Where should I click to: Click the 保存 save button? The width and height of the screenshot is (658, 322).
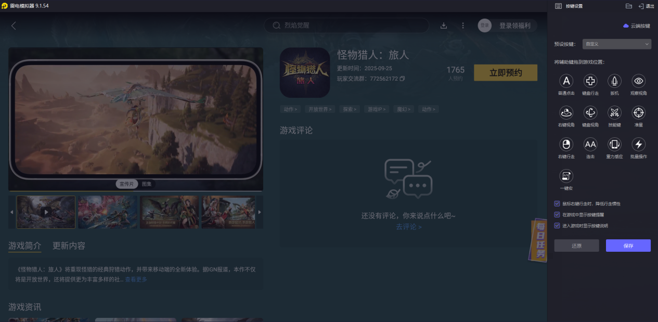point(628,246)
